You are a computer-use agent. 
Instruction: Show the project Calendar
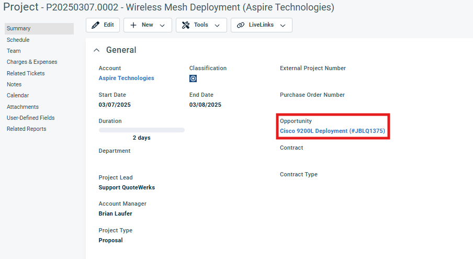point(18,95)
